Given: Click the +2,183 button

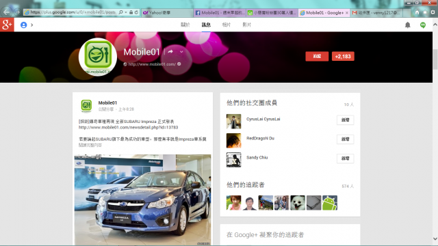Looking at the screenshot, I should pos(343,56).
